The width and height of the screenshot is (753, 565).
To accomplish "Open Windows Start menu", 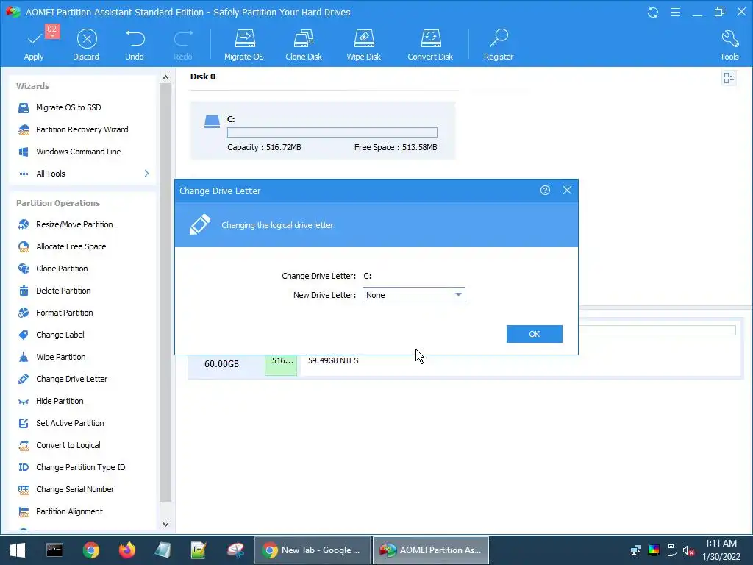I will (x=18, y=550).
